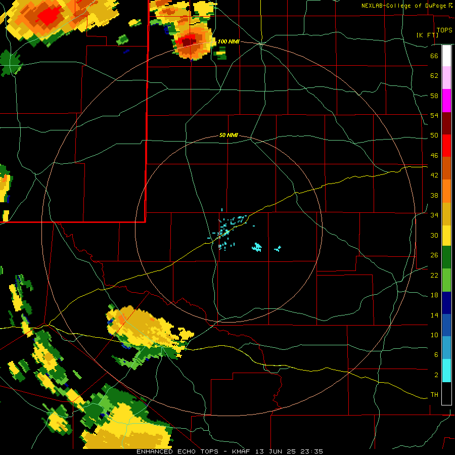This screenshot has width=455, height=455.
Task: Click the 23:35 time stamp
Action: pos(312,451)
